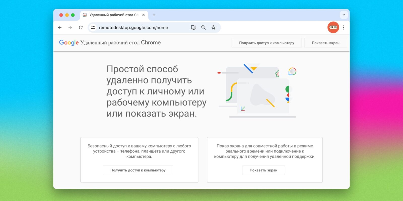Click the forward navigation arrow

coord(70,28)
